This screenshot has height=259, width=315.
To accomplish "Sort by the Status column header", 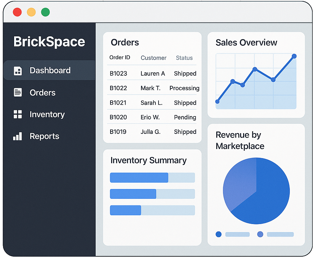I will (184, 58).
